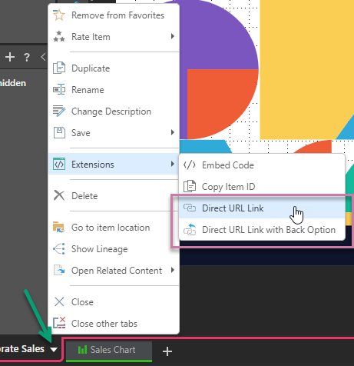
Task: Select Rate Item in context menu
Action: coord(114,37)
